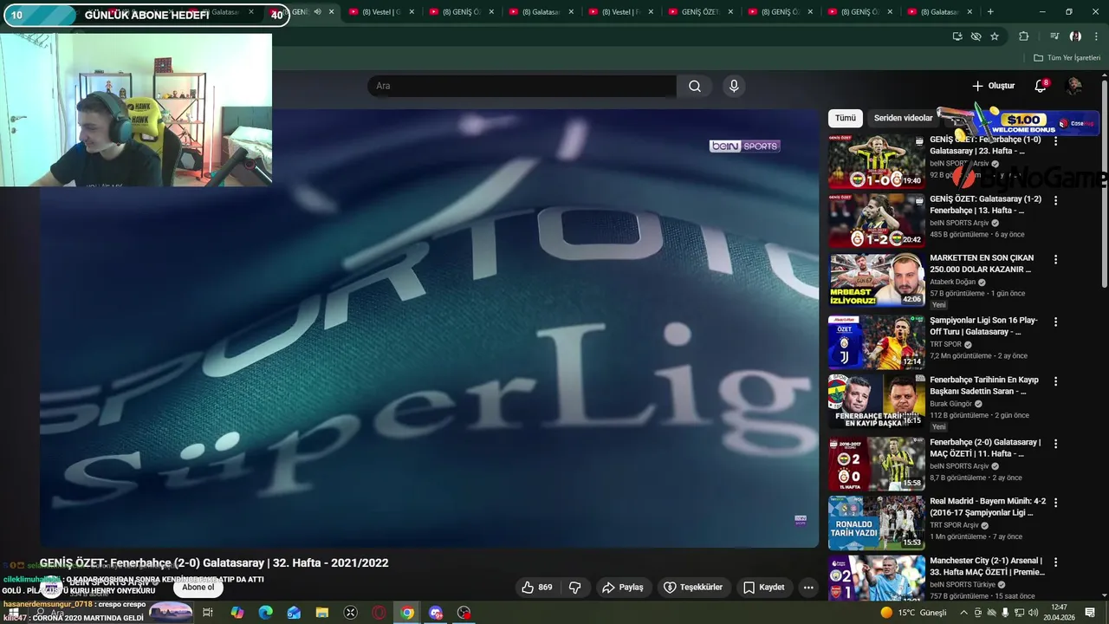Open Galatasaray (1-2) Fenerbahçe 20:42 thumbnail
Viewport: 1109px width, 624px height.
click(876, 221)
